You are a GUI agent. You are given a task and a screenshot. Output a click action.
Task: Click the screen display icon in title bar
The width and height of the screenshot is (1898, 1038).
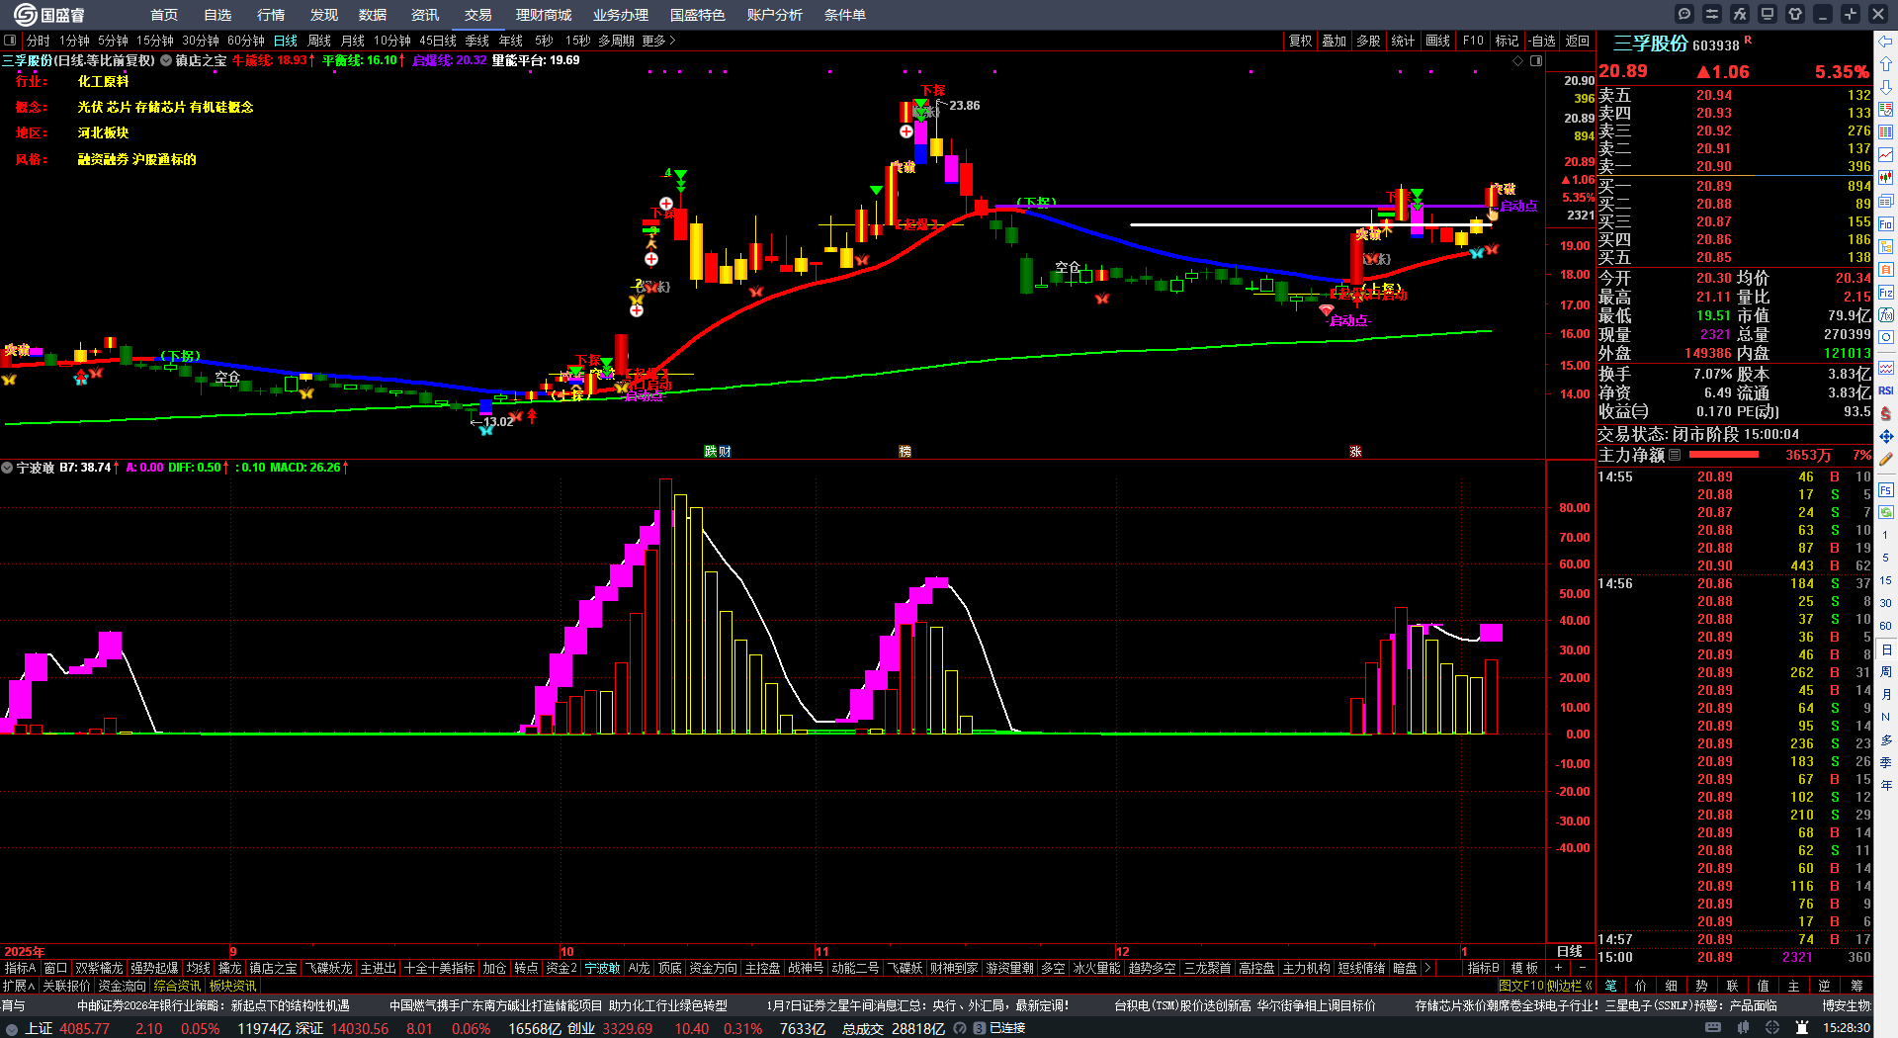click(1768, 14)
